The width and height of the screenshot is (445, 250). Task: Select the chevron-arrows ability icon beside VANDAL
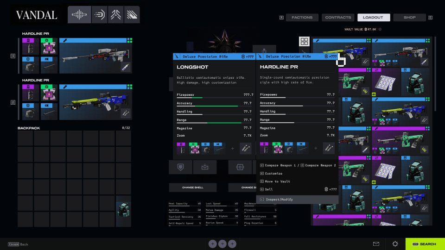click(x=115, y=14)
